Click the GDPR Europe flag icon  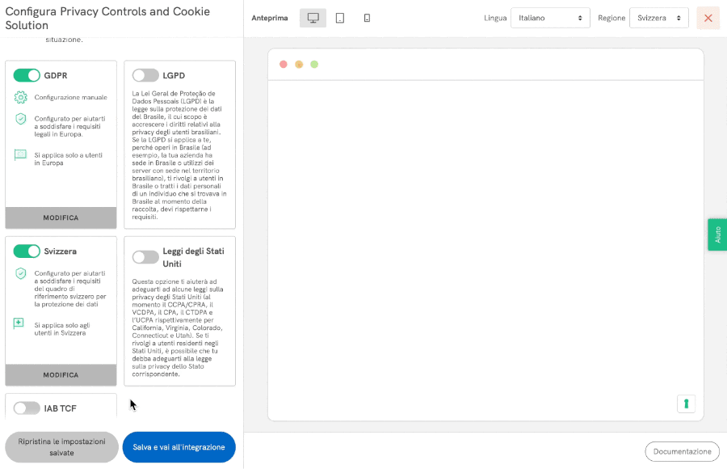click(x=21, y=154)
